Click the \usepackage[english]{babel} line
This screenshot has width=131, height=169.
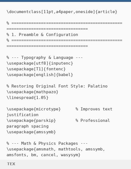(40, 75)
